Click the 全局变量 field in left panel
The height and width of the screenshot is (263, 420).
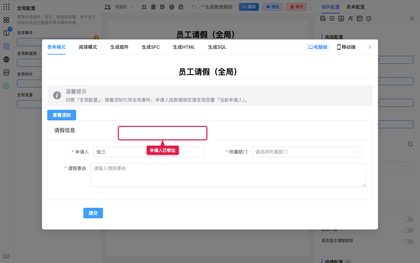pyautogui.click(x=30, y=104)
